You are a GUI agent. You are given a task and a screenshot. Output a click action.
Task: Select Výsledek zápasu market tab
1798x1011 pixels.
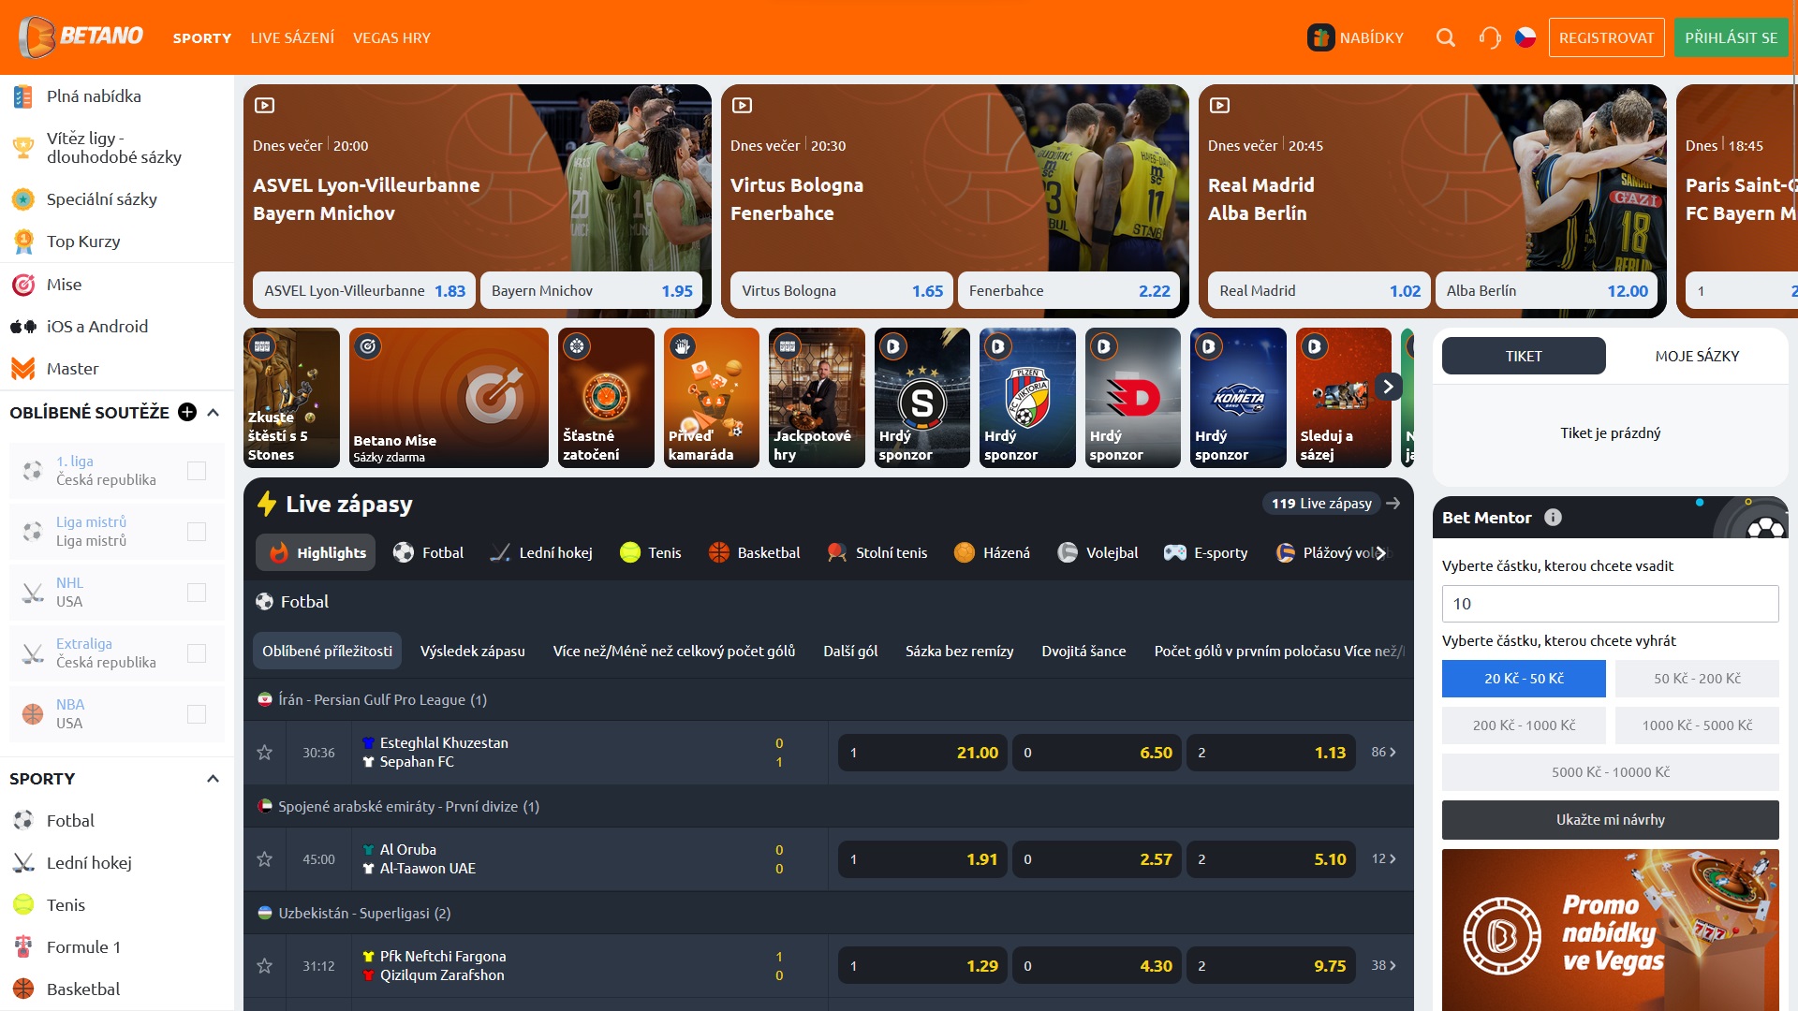click(473, 652)
